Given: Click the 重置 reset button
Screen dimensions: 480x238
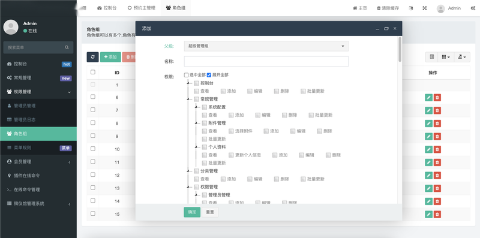Looking at the screenshot, I should coord(210,212).
